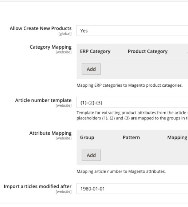Click the Attribute Mapping label
This screenshot has height=207, width=188.
pos(51,133)
